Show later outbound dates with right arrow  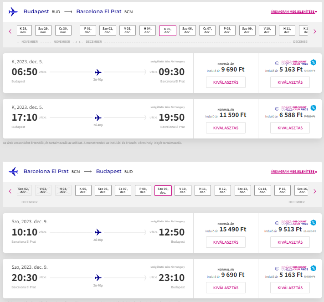[x=315, y=31]
